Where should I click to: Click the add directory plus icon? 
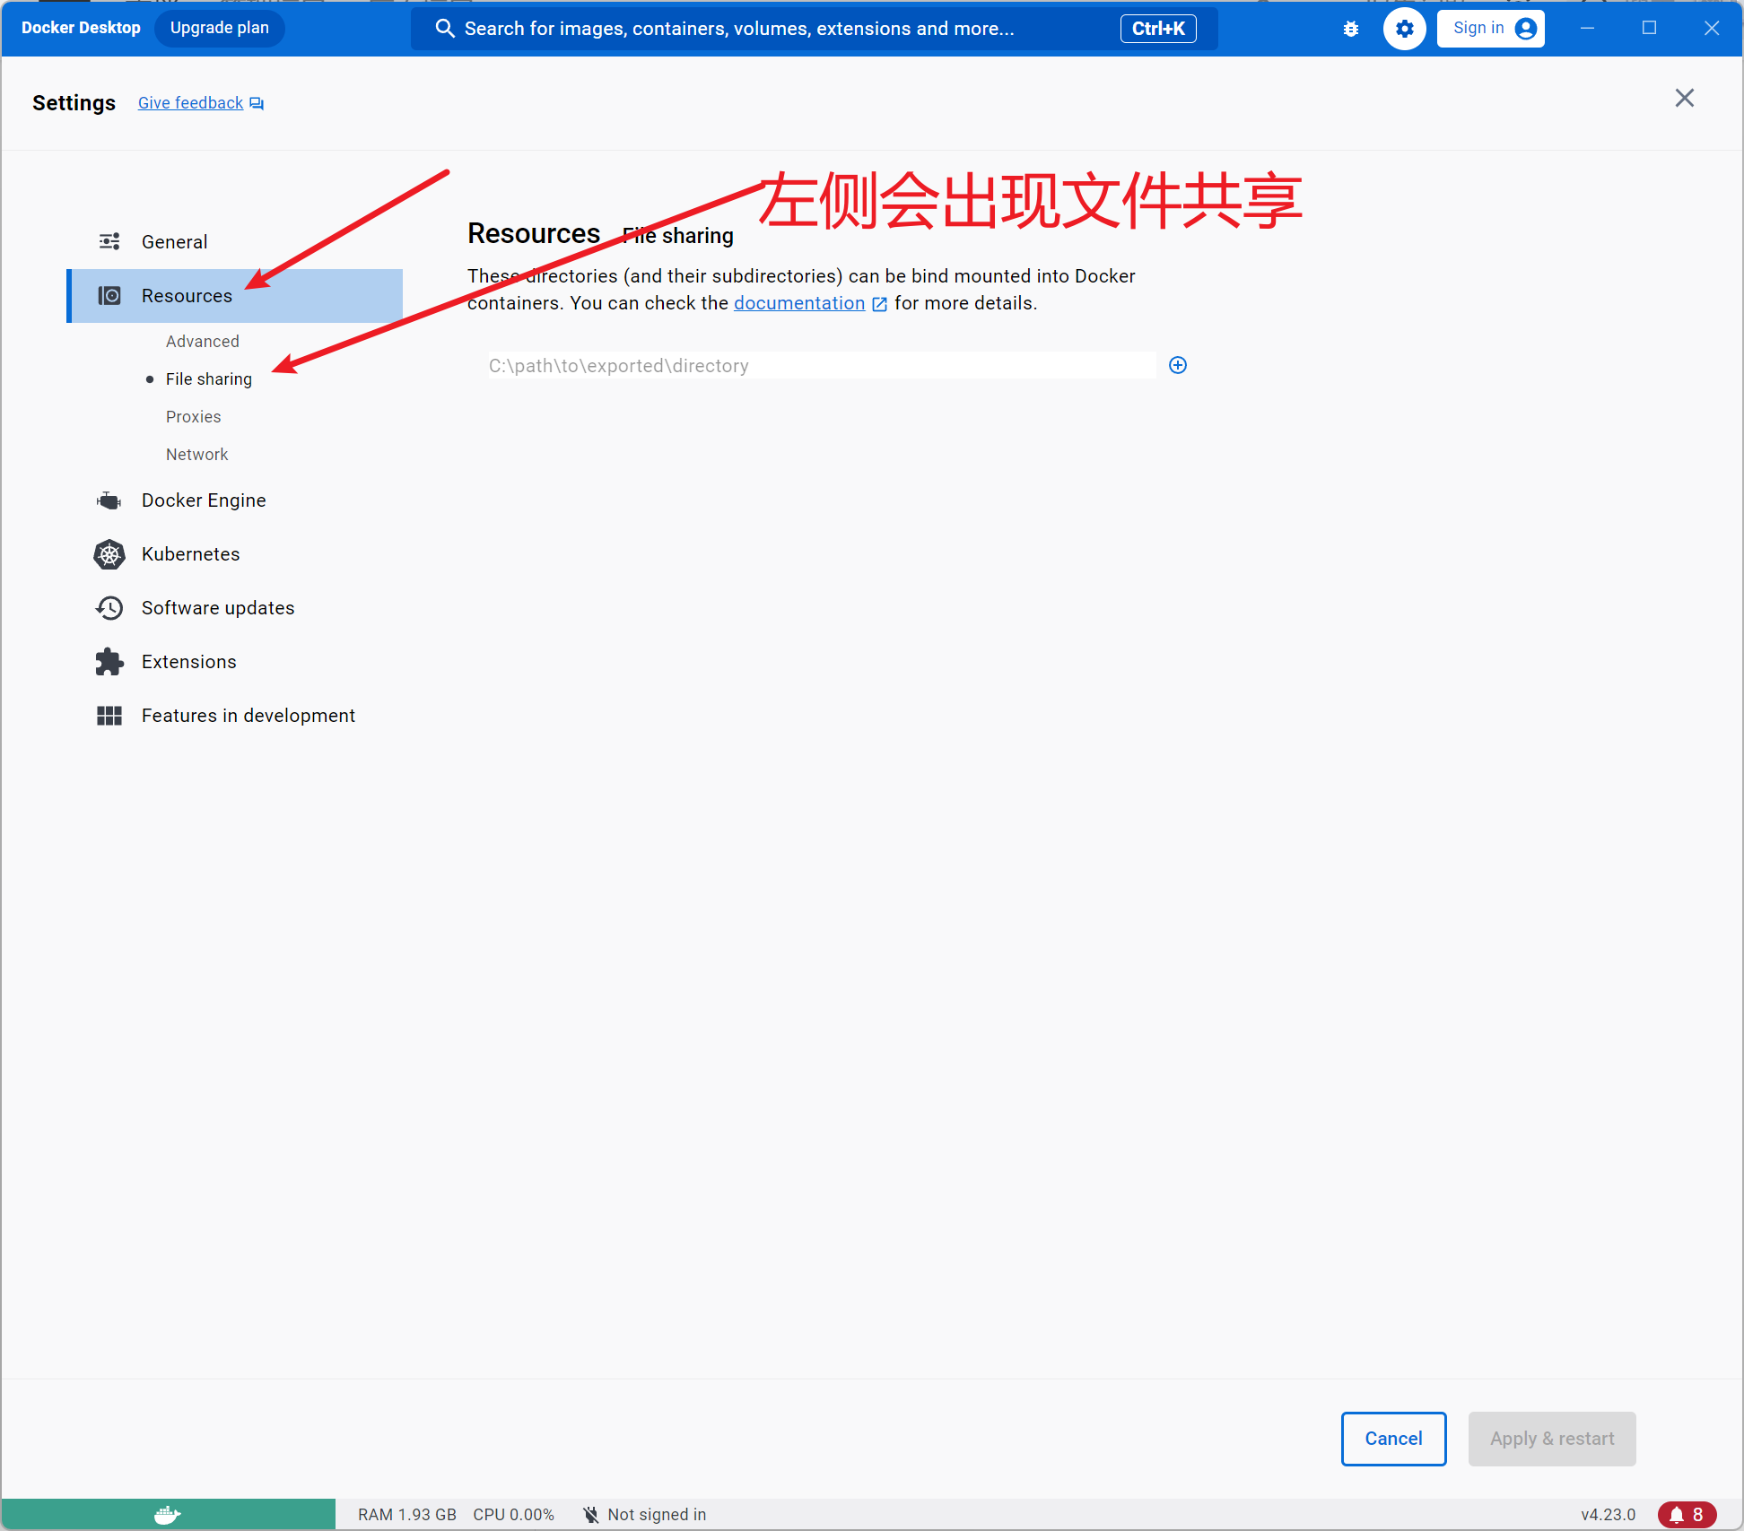pyautogui.click(x=1178, y=365)
